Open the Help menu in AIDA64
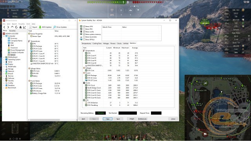The height and width of the screenshot is (141, 251). click(33, 24)
